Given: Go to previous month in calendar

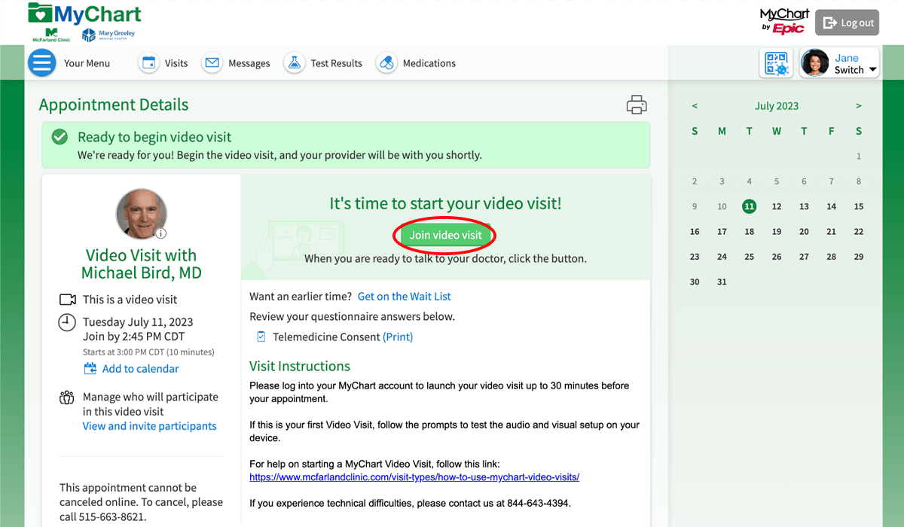Looking at the screenshot, I should coord(695,106).
